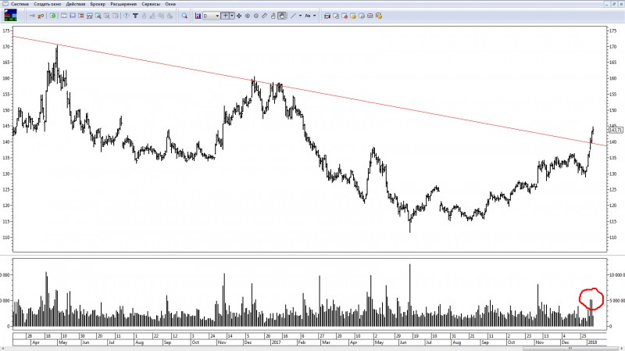Open the Сервисы menu

click(149, 4)
